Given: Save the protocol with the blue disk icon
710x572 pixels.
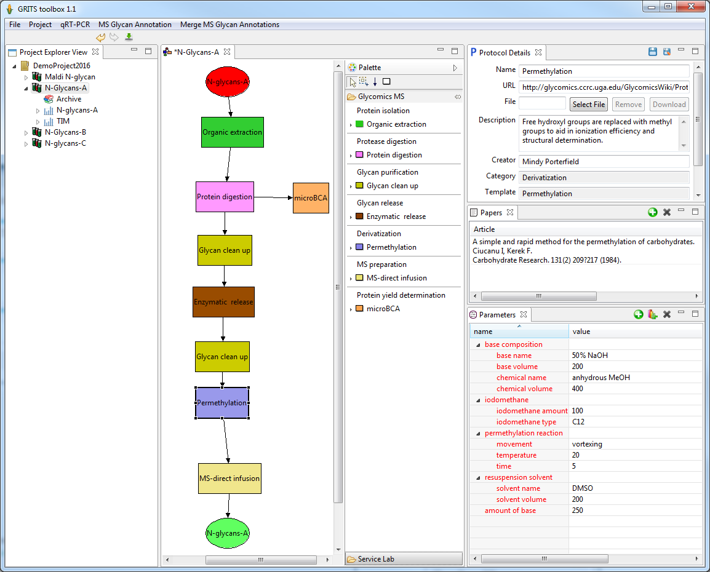Looking at the screenshot, I should (x=653, y=52).
